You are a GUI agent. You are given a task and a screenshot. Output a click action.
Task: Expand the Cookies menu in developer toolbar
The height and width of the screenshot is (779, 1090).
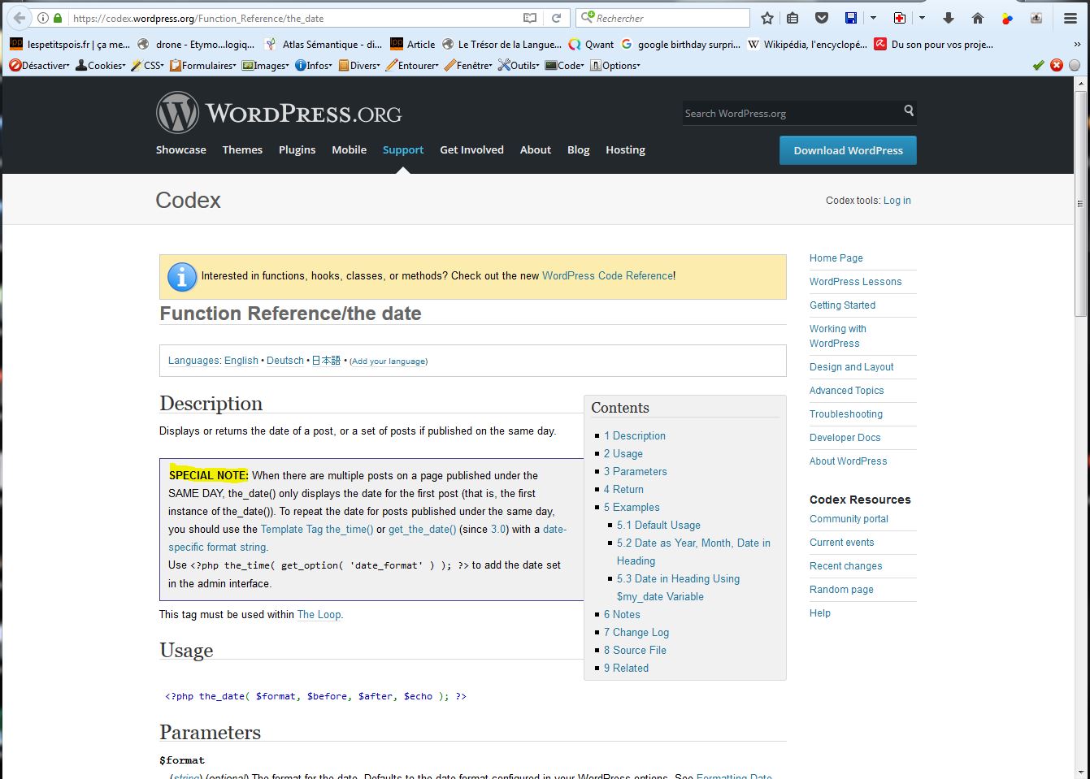pos(101,66)
